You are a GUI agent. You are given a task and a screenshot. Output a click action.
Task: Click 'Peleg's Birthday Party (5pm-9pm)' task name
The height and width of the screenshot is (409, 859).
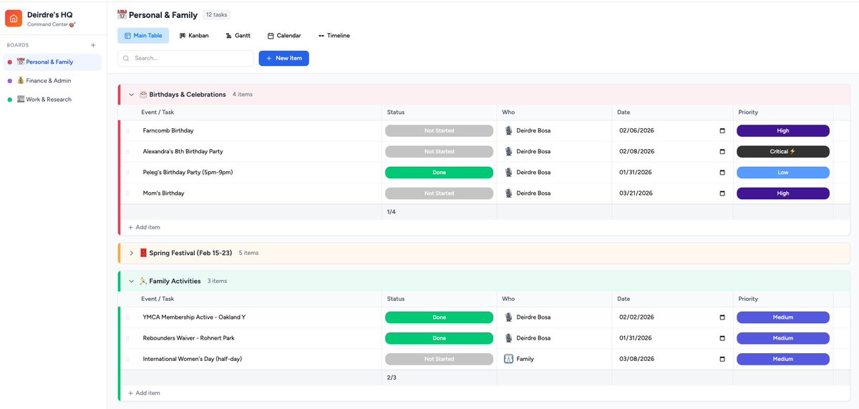click(x=188, y=173)
